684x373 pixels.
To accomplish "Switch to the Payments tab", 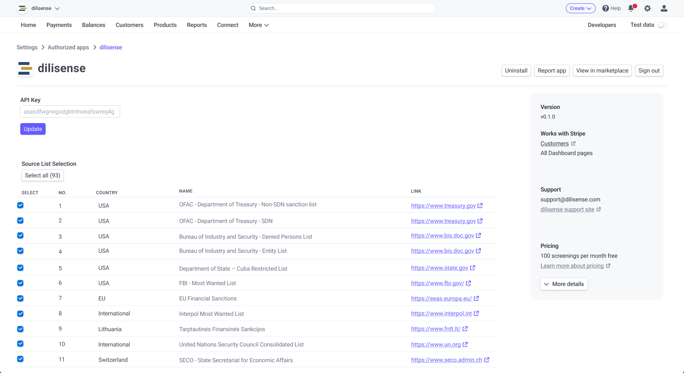I will pos(59,25).
